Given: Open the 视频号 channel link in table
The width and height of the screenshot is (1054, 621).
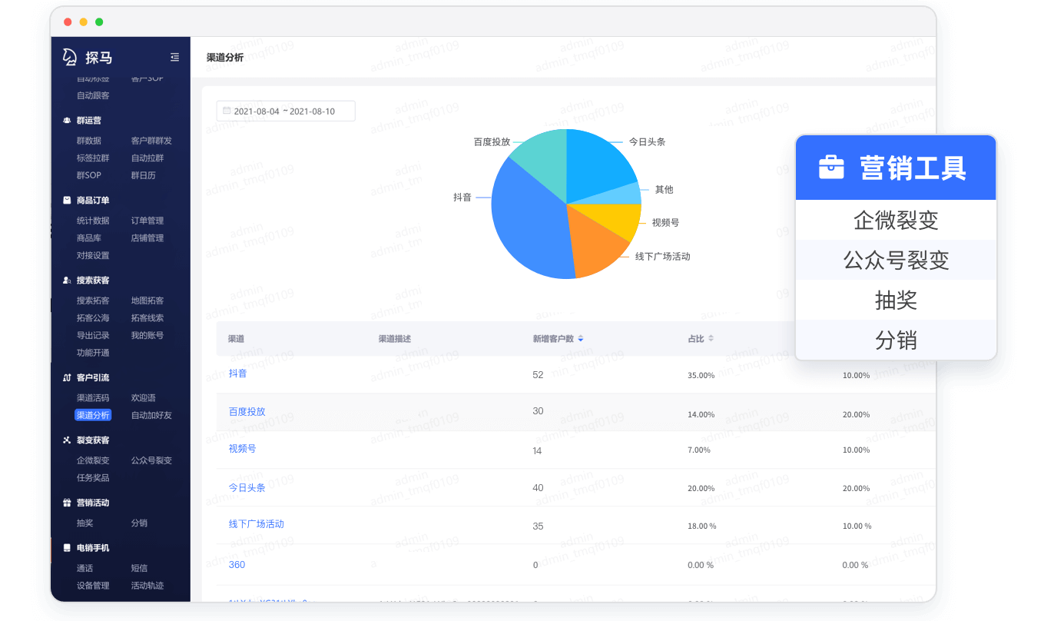Looking at the screenshot, I should coord(242,449).
